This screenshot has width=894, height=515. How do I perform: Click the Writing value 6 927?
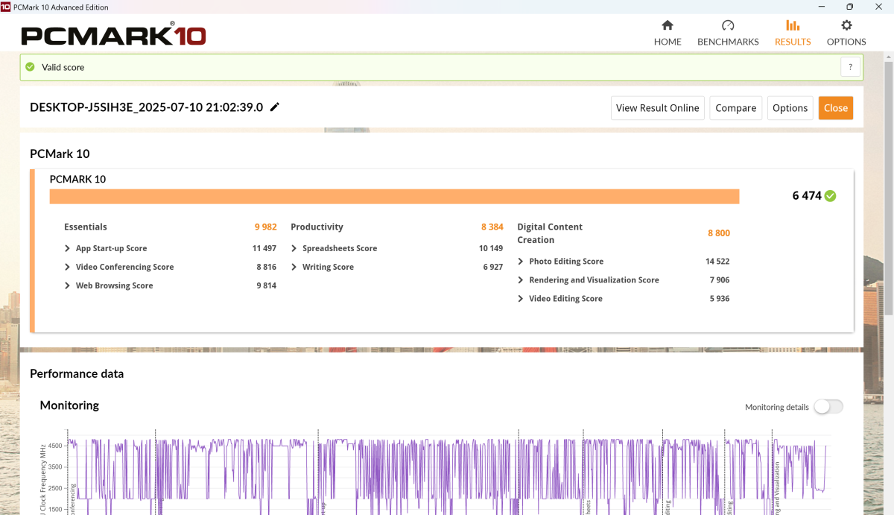click(x=492, y=267)
